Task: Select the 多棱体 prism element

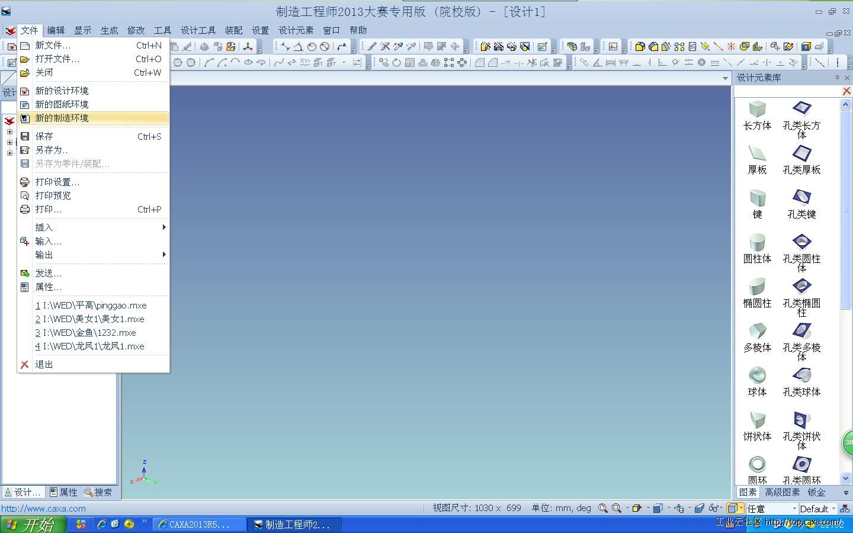Action: pyautogui.click(x=757, y=338)
